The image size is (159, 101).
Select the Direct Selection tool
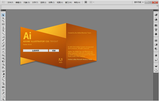[x=3, y=18]
